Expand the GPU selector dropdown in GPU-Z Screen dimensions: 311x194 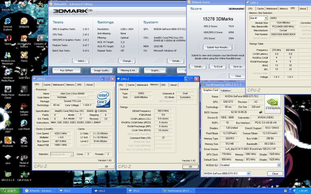pyautogui.click(x=248, y=173)
